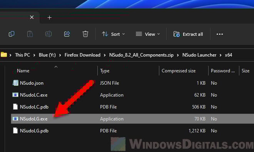Viewport: 254px width, 152px height.
Task: Click the Rename toolbar icon
Action: click(48, 34)
